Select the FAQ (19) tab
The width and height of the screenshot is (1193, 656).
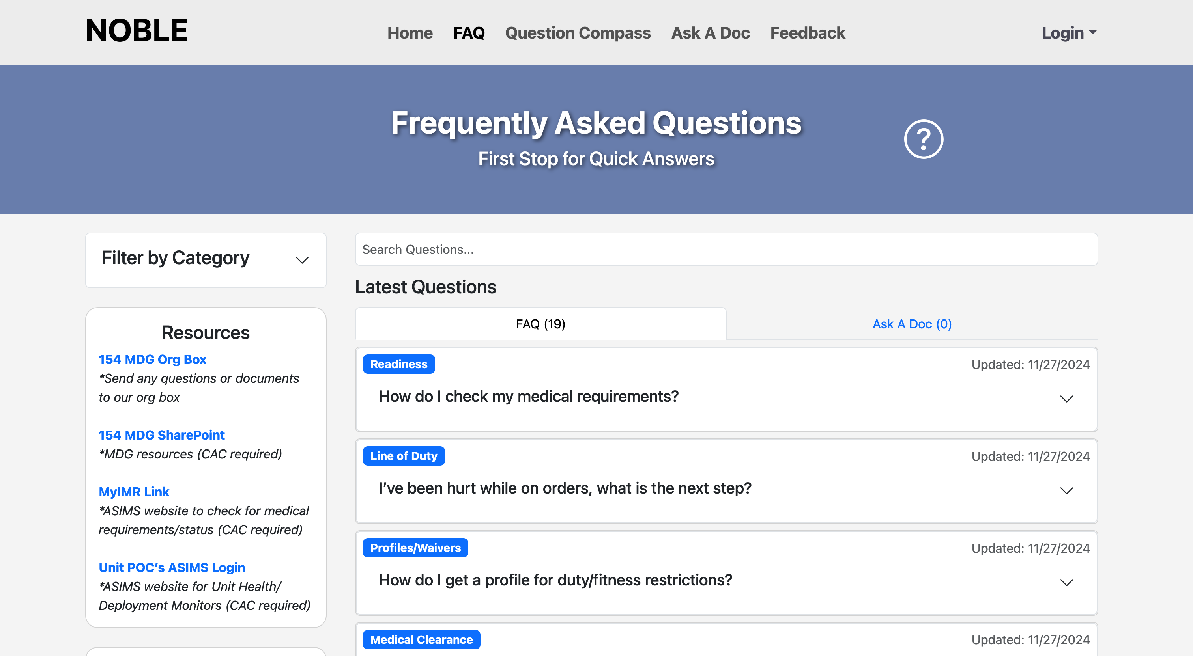(x=540, y=324)
